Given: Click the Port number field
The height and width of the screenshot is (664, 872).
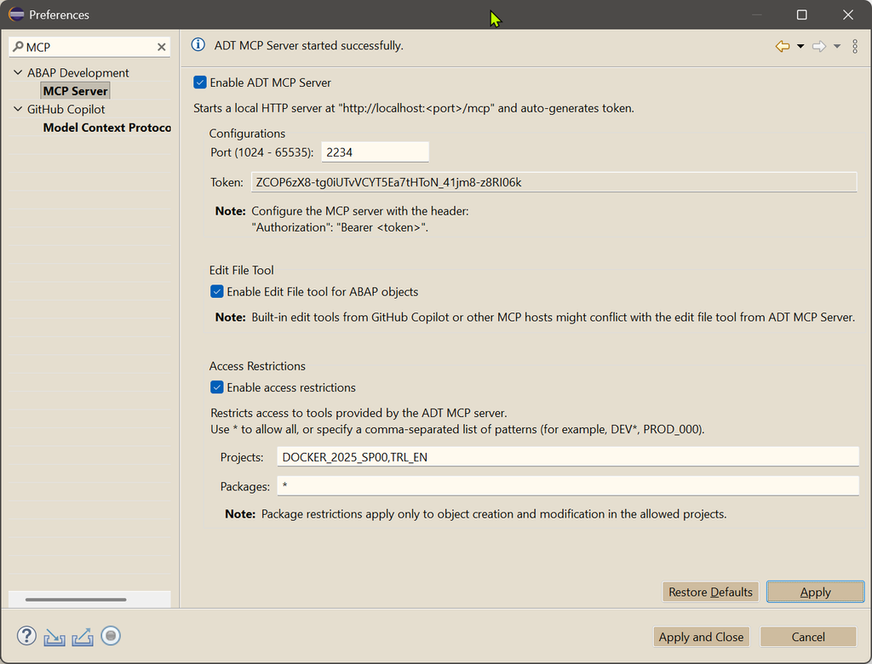Looking at the screenshot, I should pyautogui.click(x=375, y=152).
